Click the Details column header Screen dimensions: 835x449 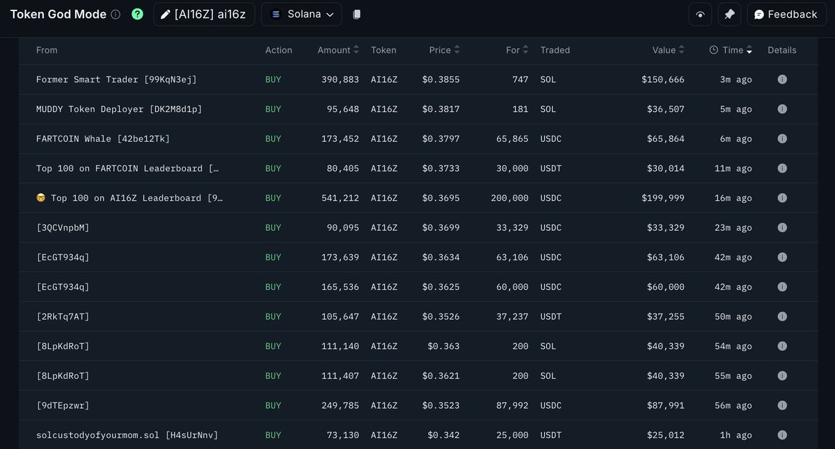click(x=781, y=50)
